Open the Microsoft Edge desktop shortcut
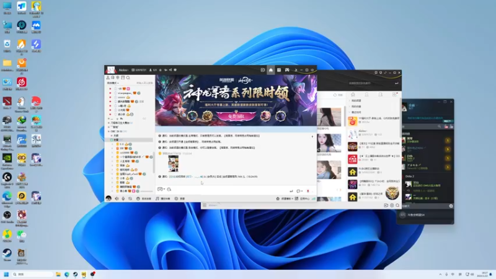Image resolution: width=496 pixels, height=279 pixels. [7, 198]
